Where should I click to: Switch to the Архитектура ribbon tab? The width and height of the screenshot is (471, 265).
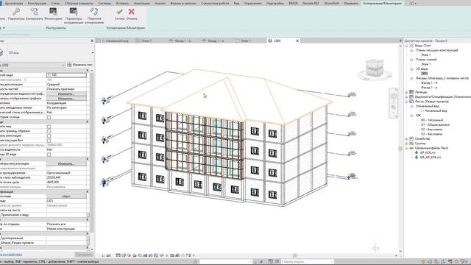pos(14,3)
